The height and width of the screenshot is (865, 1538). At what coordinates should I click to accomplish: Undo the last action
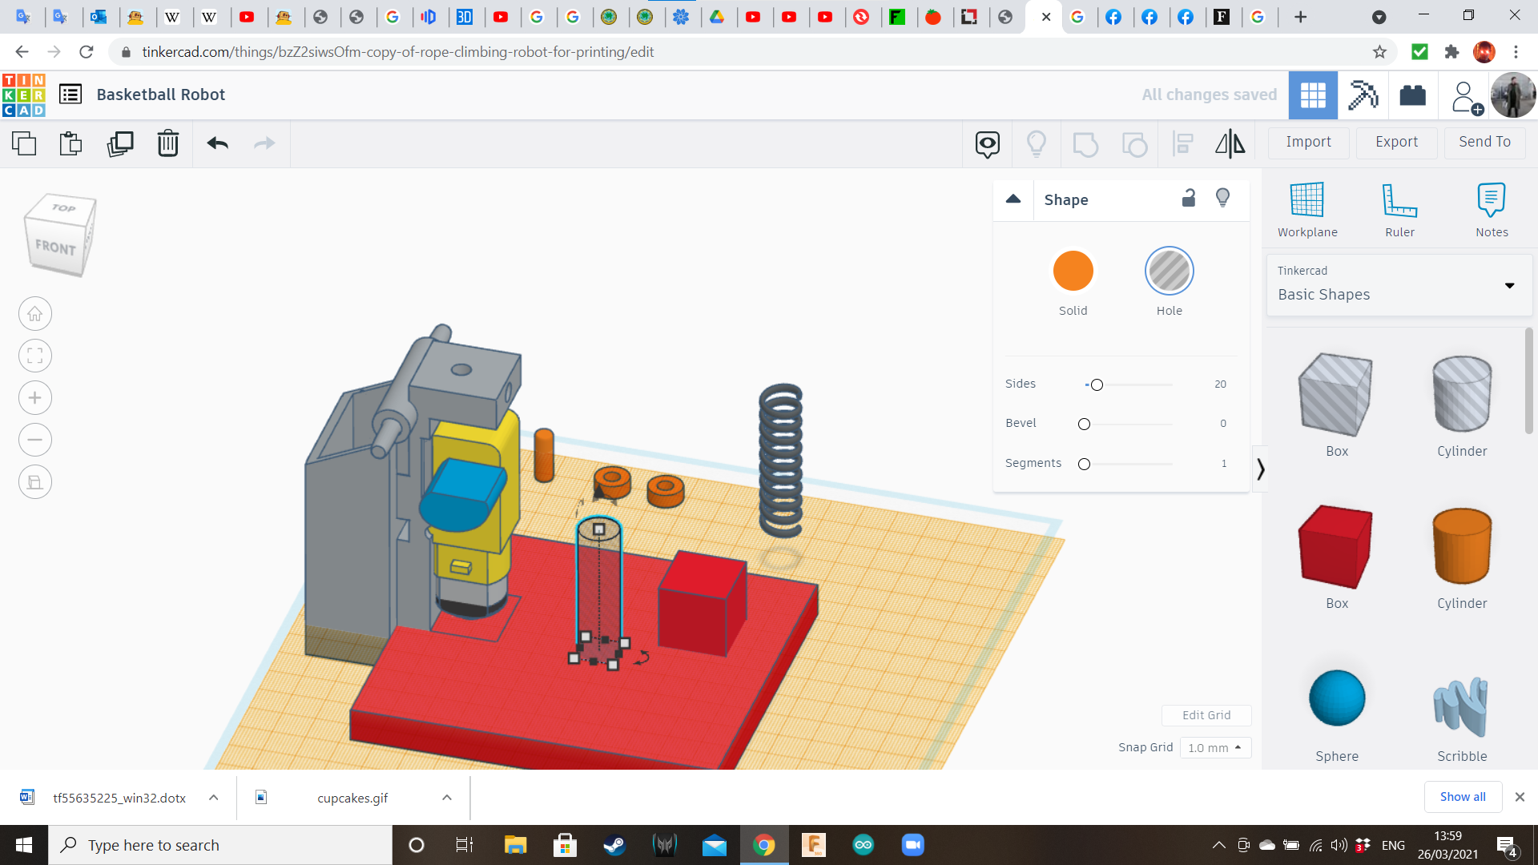point(216,143)
